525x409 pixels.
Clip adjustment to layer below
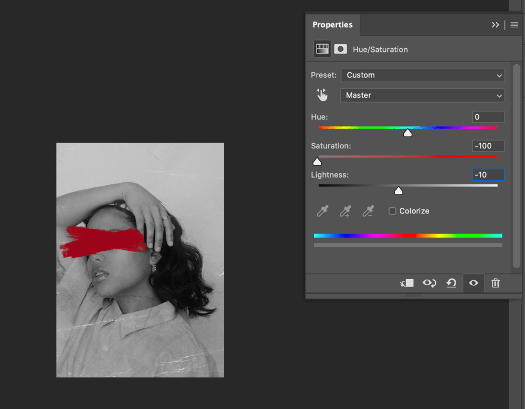tap(407, 283)
